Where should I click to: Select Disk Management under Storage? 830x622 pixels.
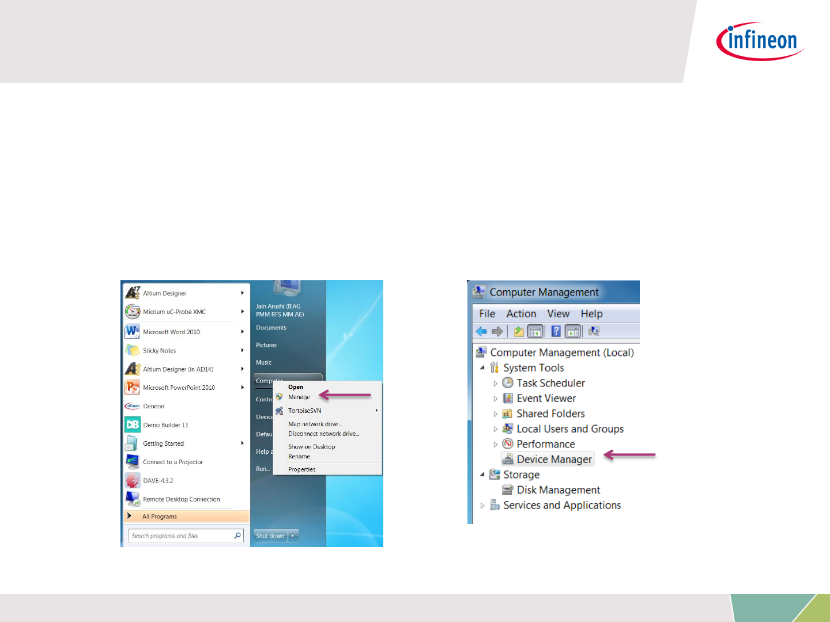coord(551,490)
